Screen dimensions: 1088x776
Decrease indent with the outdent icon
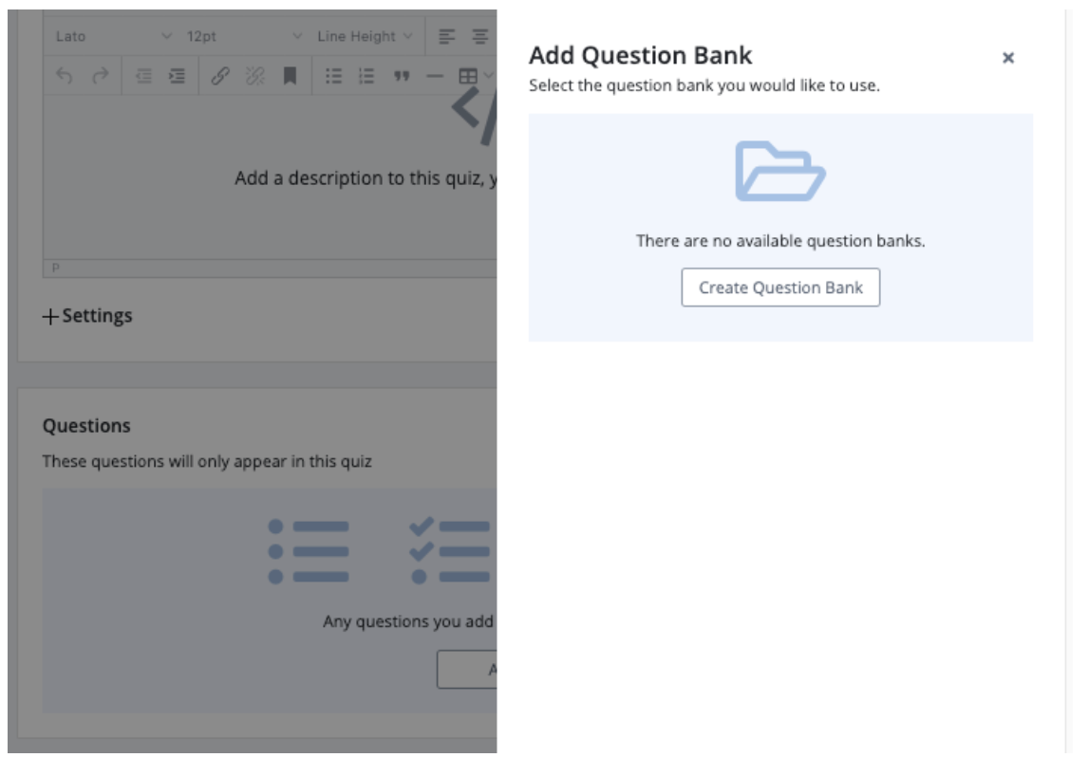[x=143, y=77]
